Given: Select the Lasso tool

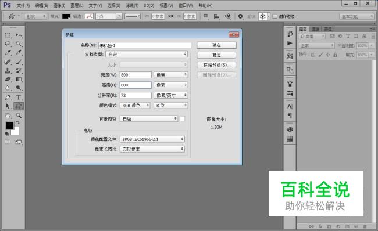Looking at the screenshot, I should [x=8, y=44].
